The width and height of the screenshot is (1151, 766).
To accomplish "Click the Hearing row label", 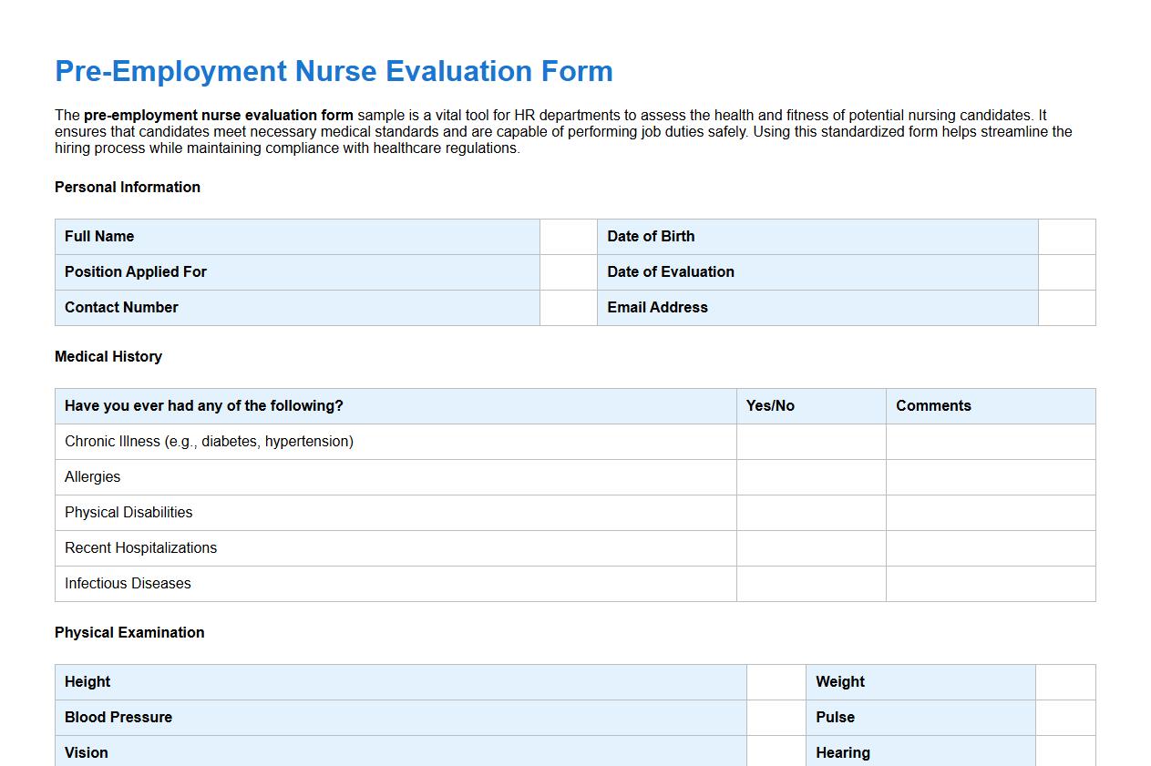I will pyautogui.click(x=842, y=752).
